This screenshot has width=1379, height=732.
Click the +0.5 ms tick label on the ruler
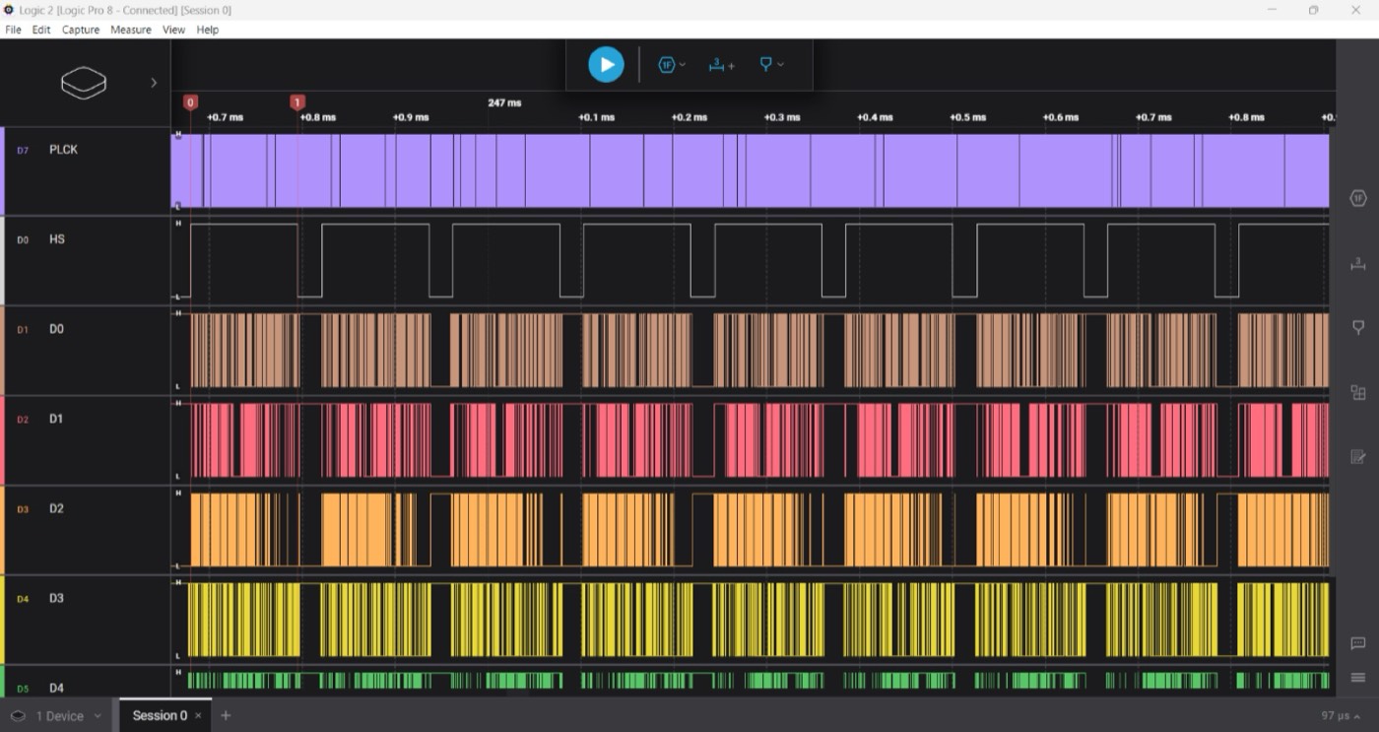967,117
